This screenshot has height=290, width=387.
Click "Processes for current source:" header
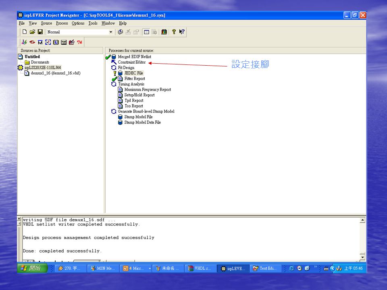[x=131, y=51]
